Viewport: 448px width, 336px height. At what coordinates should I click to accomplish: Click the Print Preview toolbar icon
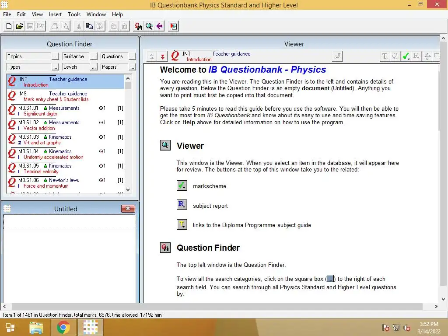(65, 26)
